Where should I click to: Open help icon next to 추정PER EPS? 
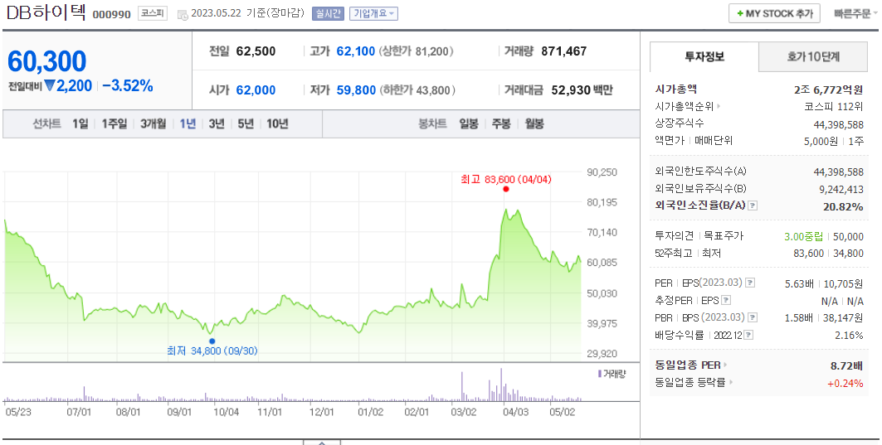coord(726,300)
